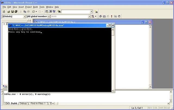Click the Open file folder icon
The height and width of the screenshot is (110, 174).
[x=9, y=11]
